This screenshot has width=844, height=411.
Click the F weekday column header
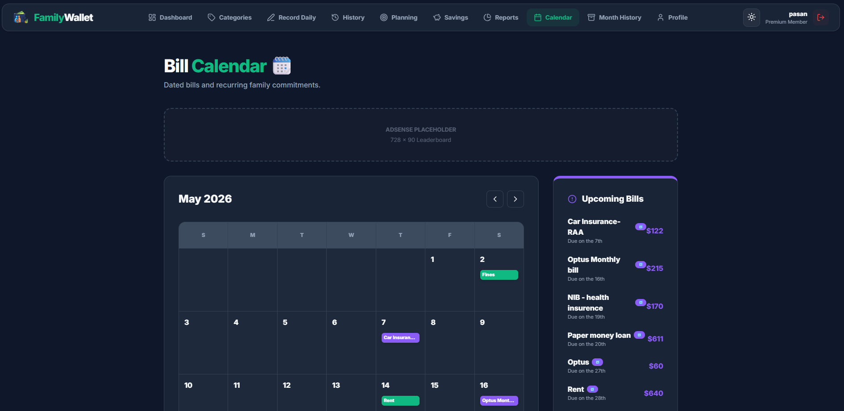click(449, 235)
